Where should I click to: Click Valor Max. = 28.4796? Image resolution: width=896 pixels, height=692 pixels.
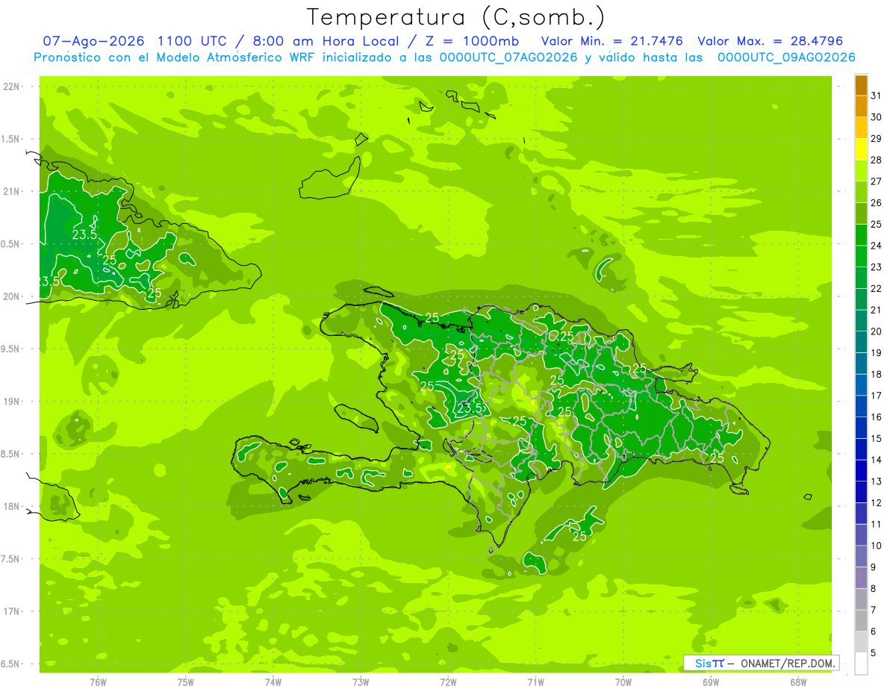pyautogui.click(x=770, y=41)
